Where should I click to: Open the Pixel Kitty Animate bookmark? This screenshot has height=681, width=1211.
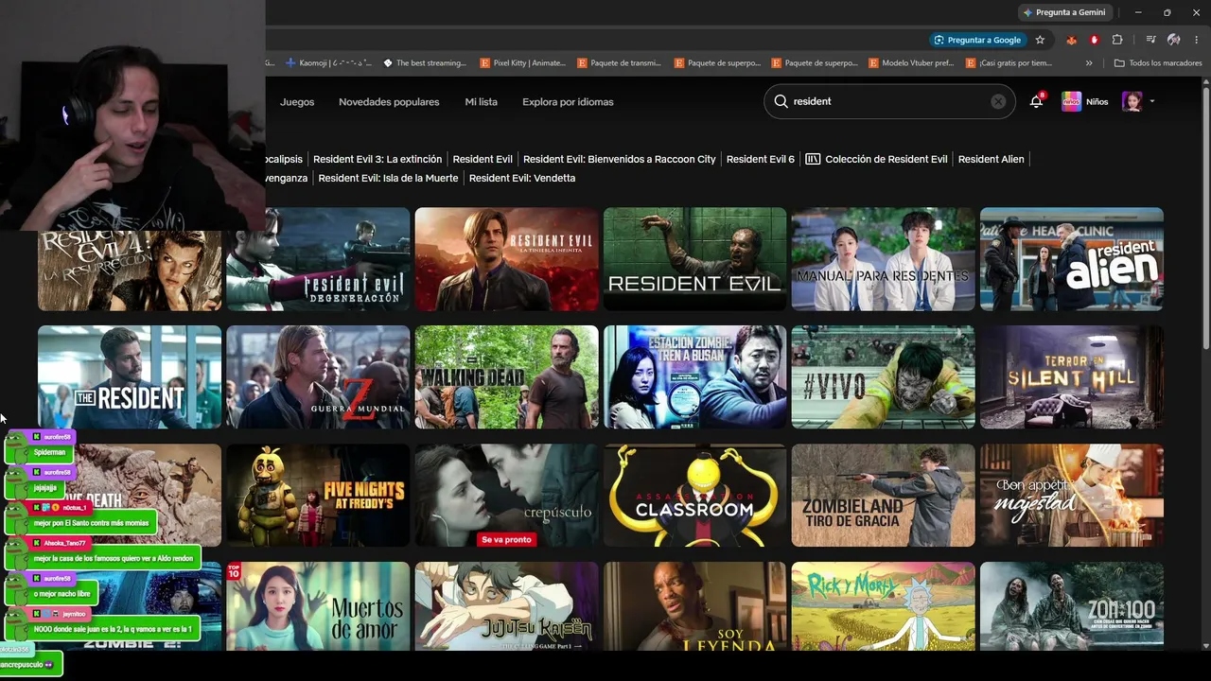point(522,63)
